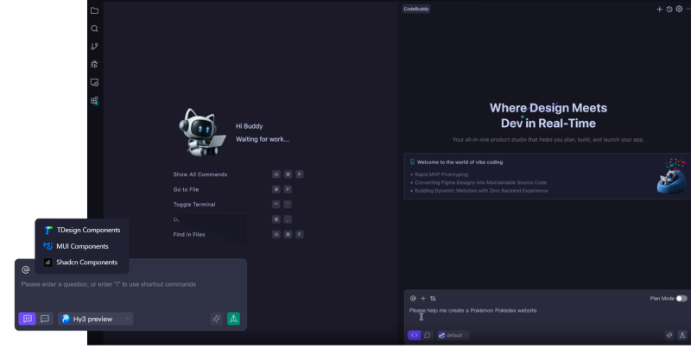Open the Explorer folder icon in sidebar
This screenshot has width=691, height=355.
[x=94, y=10]
